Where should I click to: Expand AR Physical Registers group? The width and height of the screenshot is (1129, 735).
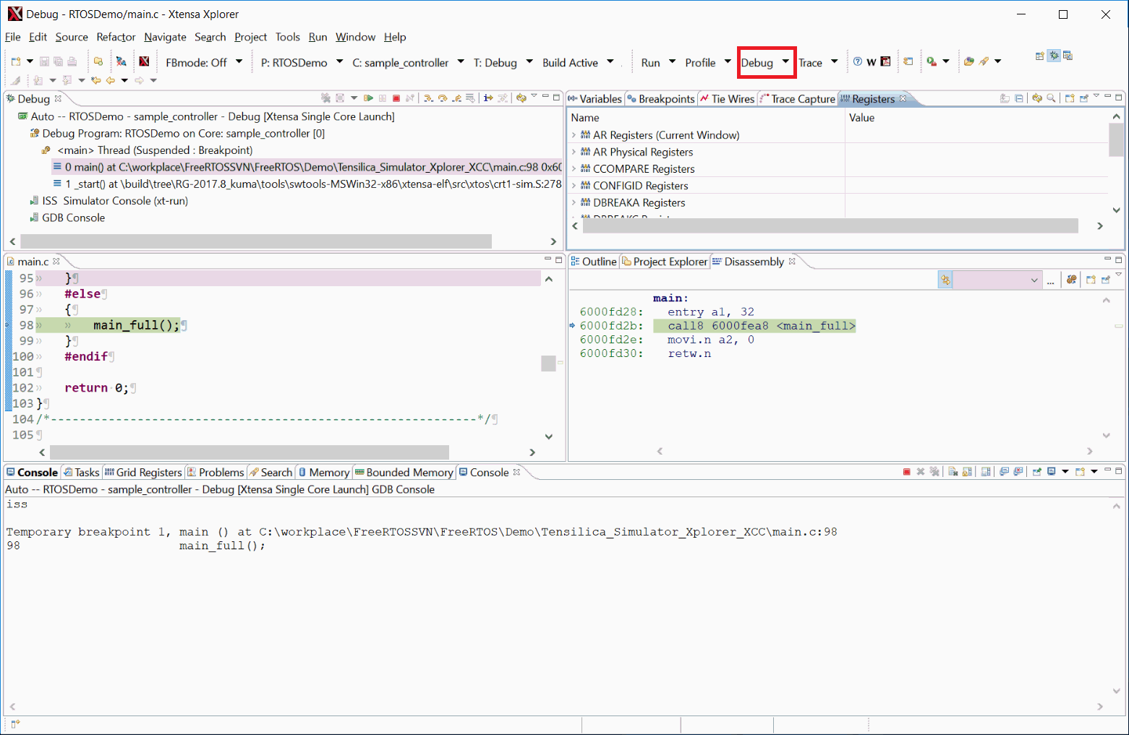[x=574, y=152]
